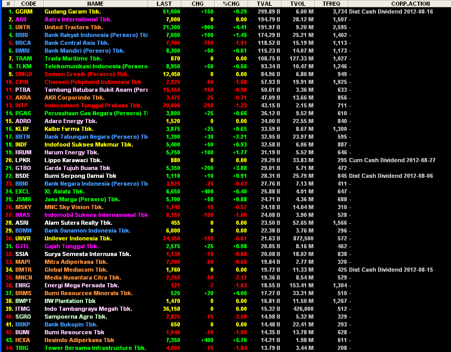451x352 pixels.
Task: Click the name Kalbe Farma Tbk.
Action: point(69,129)
